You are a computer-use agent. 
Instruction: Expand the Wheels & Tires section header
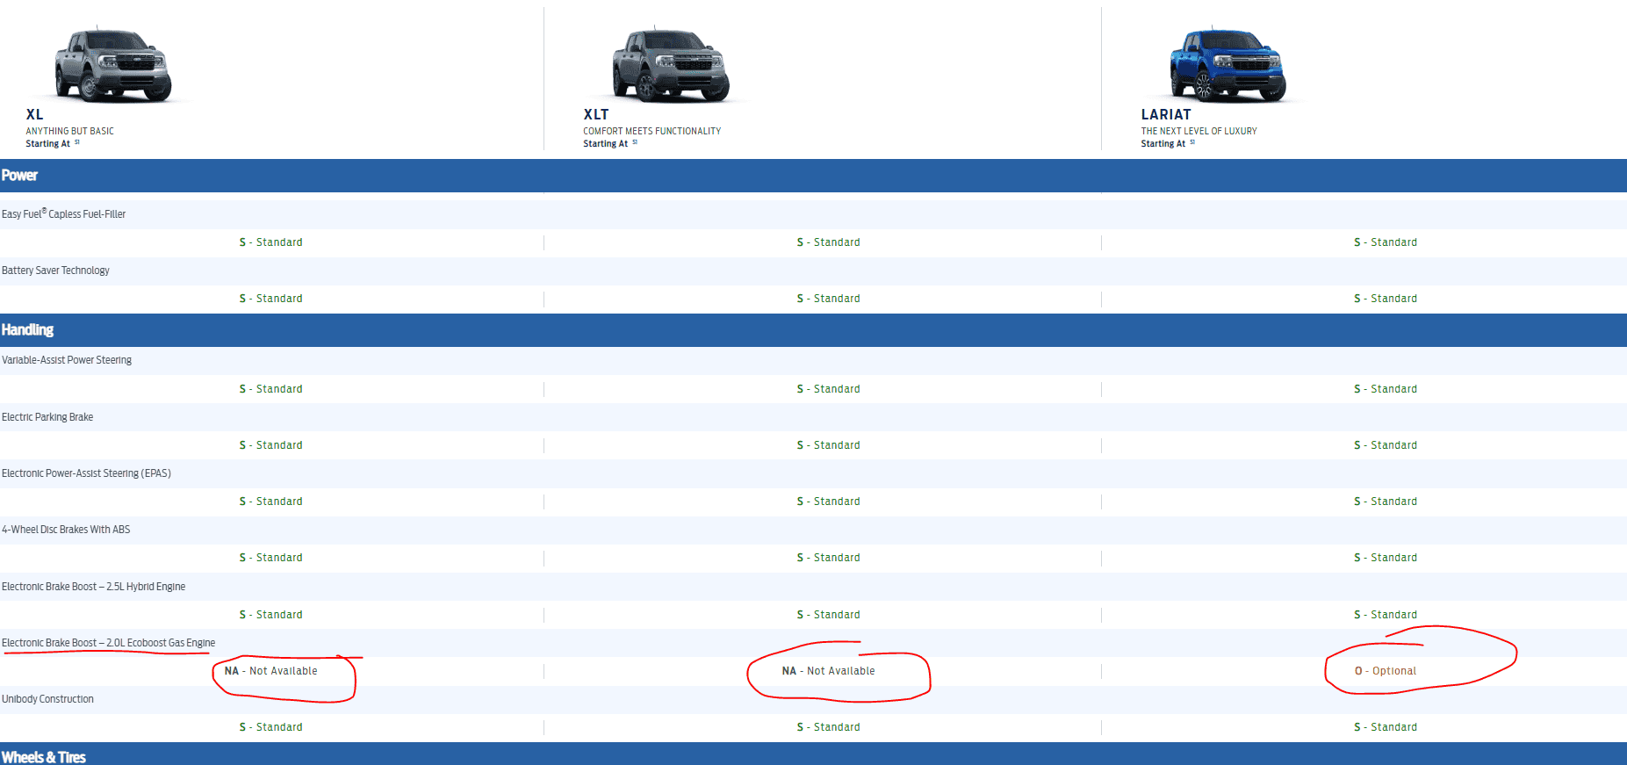(813, 754)
